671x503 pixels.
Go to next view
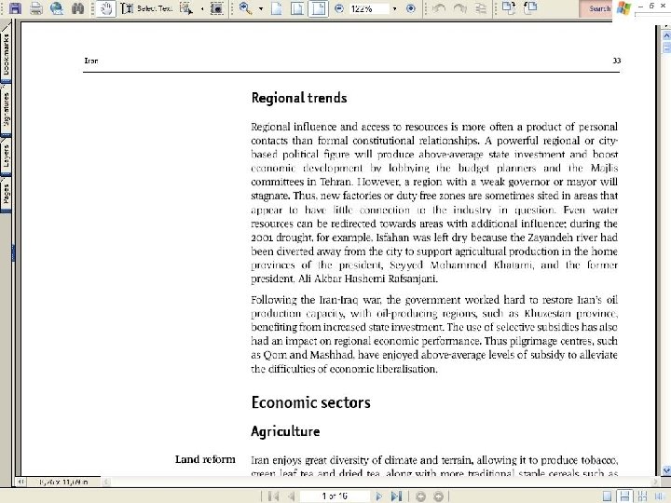[438, 496]
